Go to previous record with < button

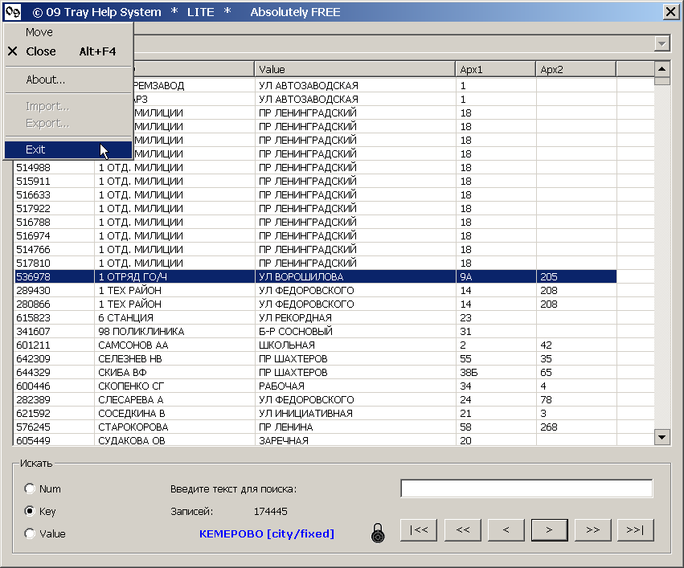tap(506, 530)
